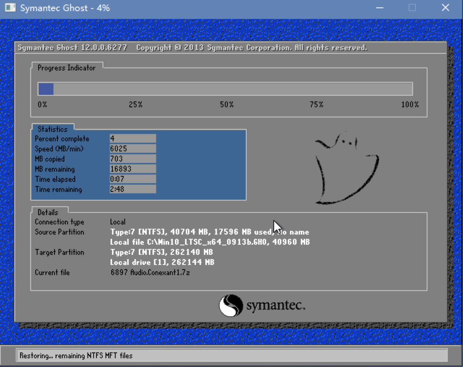Click the 'Connection type' label
Viewport: 463px width, 367px height.
coord(60,222)
